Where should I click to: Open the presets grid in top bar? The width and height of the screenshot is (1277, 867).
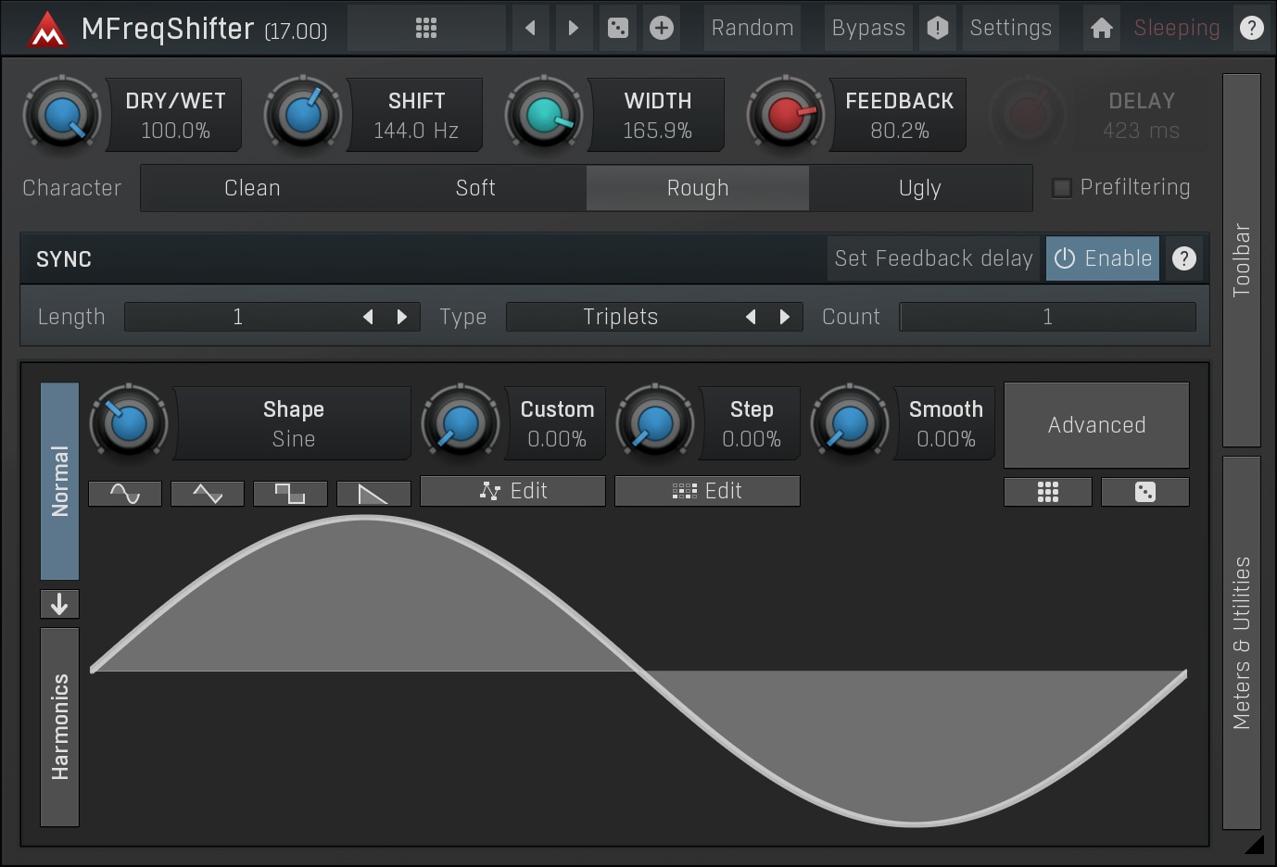pyautogui.click(x=425, y=28)
